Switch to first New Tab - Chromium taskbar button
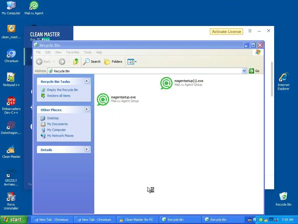 click(x=52, y=220)
